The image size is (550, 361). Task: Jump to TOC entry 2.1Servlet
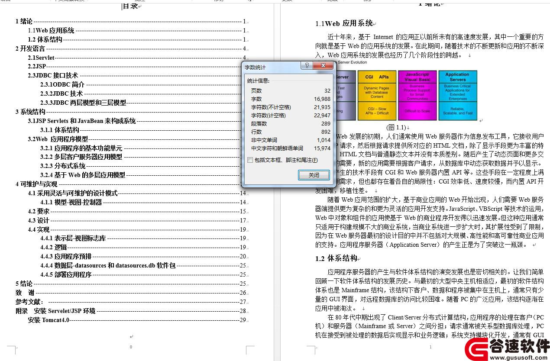coord(137,57)
